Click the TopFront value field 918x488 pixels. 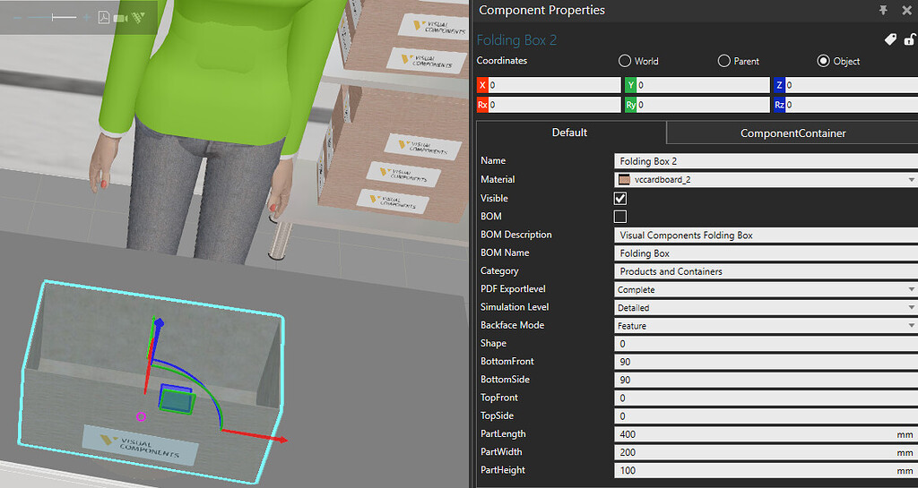tap(766, 398)
